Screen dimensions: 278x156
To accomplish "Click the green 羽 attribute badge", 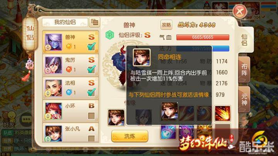I will click(x=110, y=35).
